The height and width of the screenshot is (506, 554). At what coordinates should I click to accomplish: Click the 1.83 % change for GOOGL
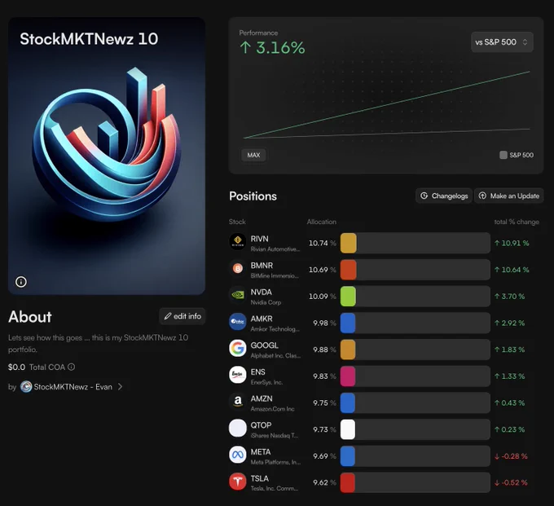click(509, 350)
